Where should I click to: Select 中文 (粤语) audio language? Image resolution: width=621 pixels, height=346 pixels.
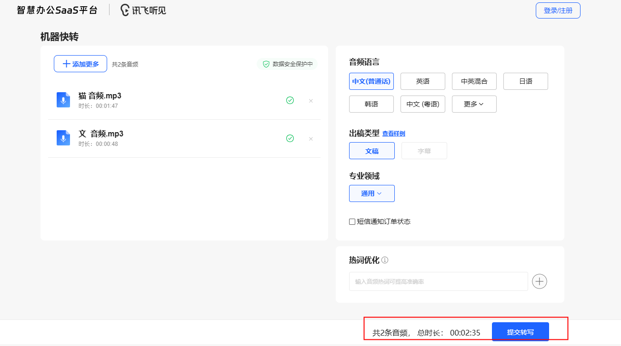tap(423, 104)
